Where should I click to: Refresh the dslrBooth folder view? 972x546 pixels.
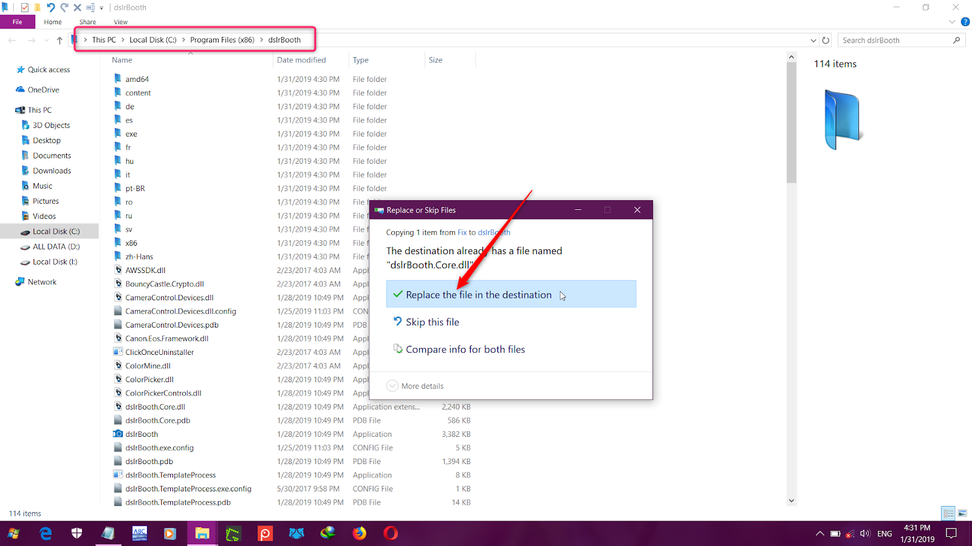tap(826, 40)
